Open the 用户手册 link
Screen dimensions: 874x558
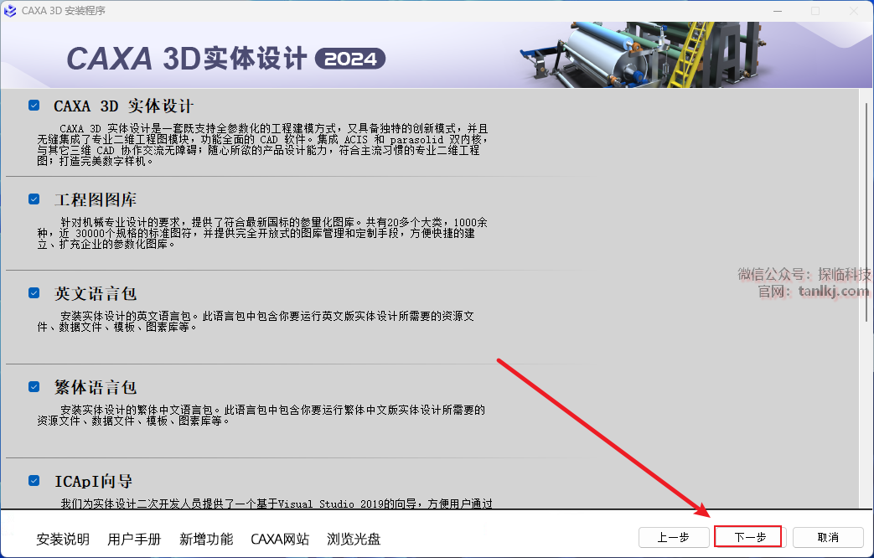134,539
